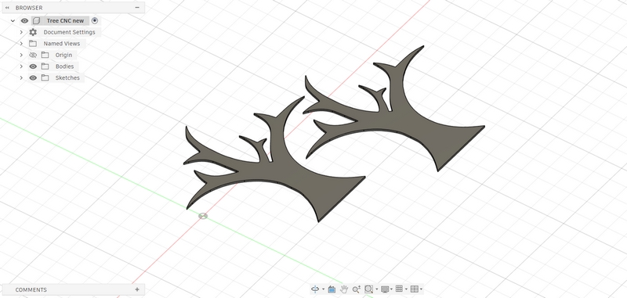
Task: Open the Viewports dropdown arrow
Action: point(421,289)
